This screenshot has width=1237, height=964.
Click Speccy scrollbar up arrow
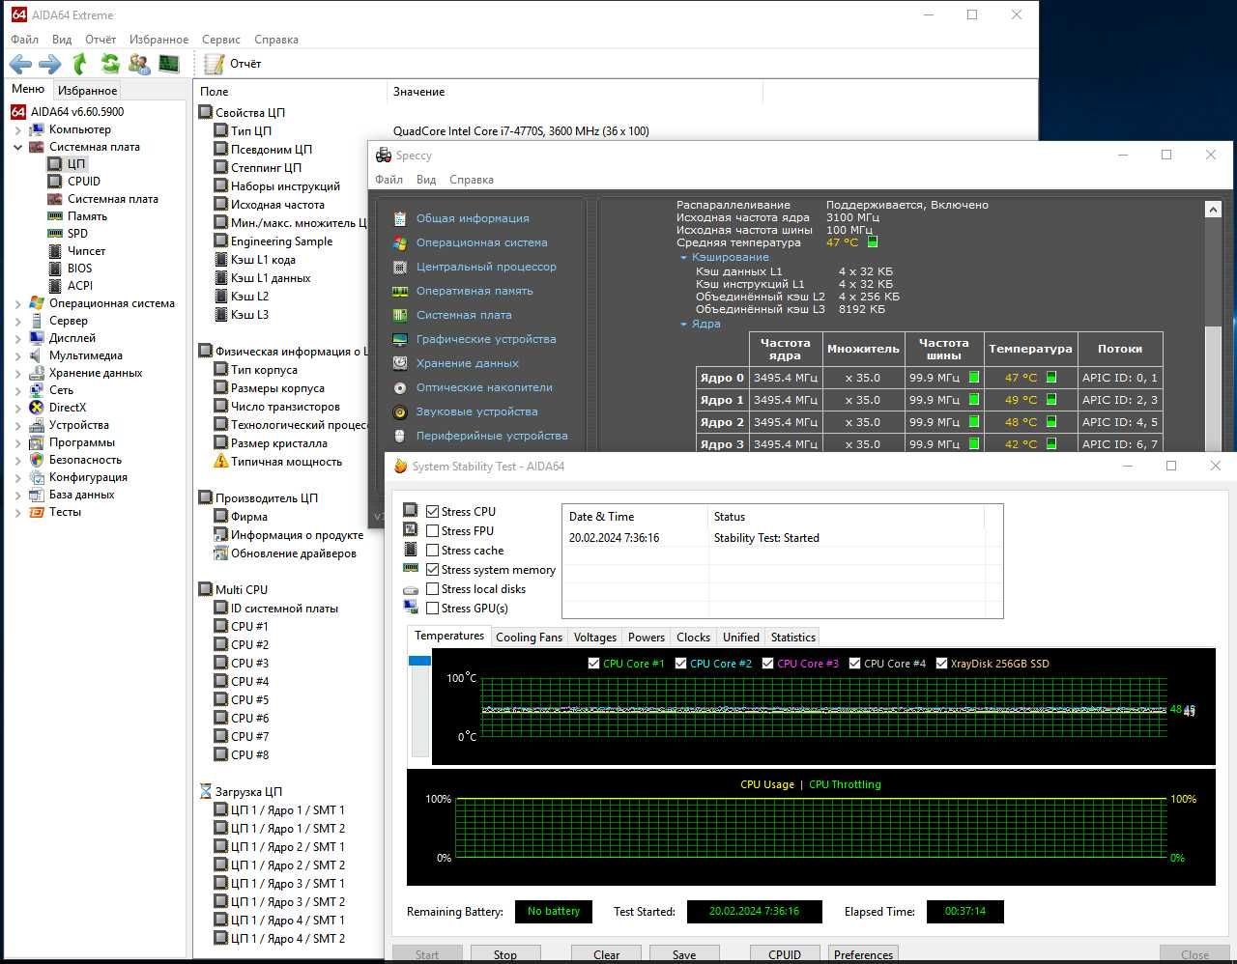(1214, 209)
